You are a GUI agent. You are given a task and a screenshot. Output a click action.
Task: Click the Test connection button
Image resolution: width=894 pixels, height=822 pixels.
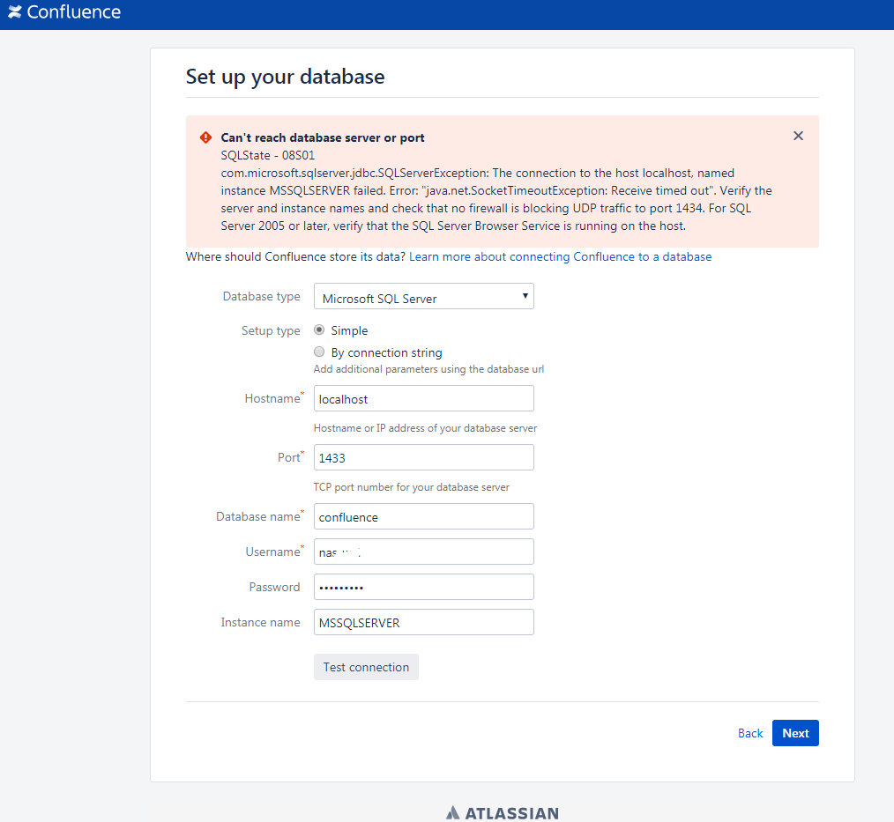point(366,667)
